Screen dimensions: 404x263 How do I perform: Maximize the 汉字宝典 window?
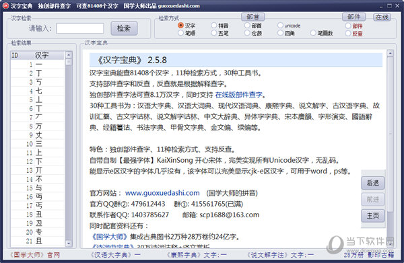[390, 5]
